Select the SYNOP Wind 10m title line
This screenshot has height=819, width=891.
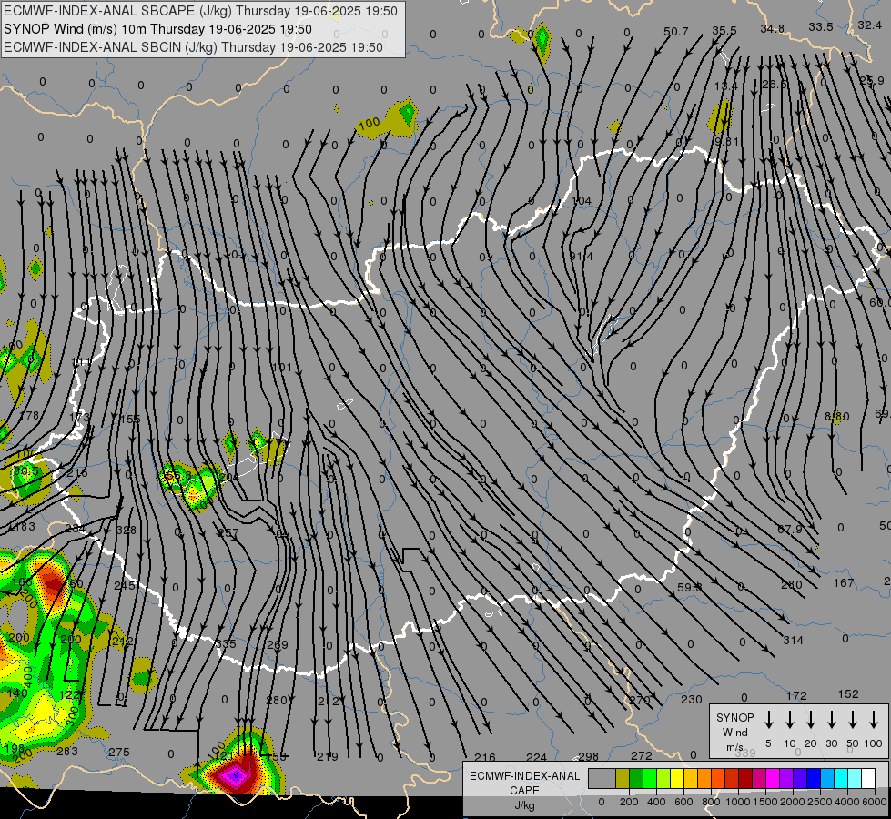tap(158, 29)
